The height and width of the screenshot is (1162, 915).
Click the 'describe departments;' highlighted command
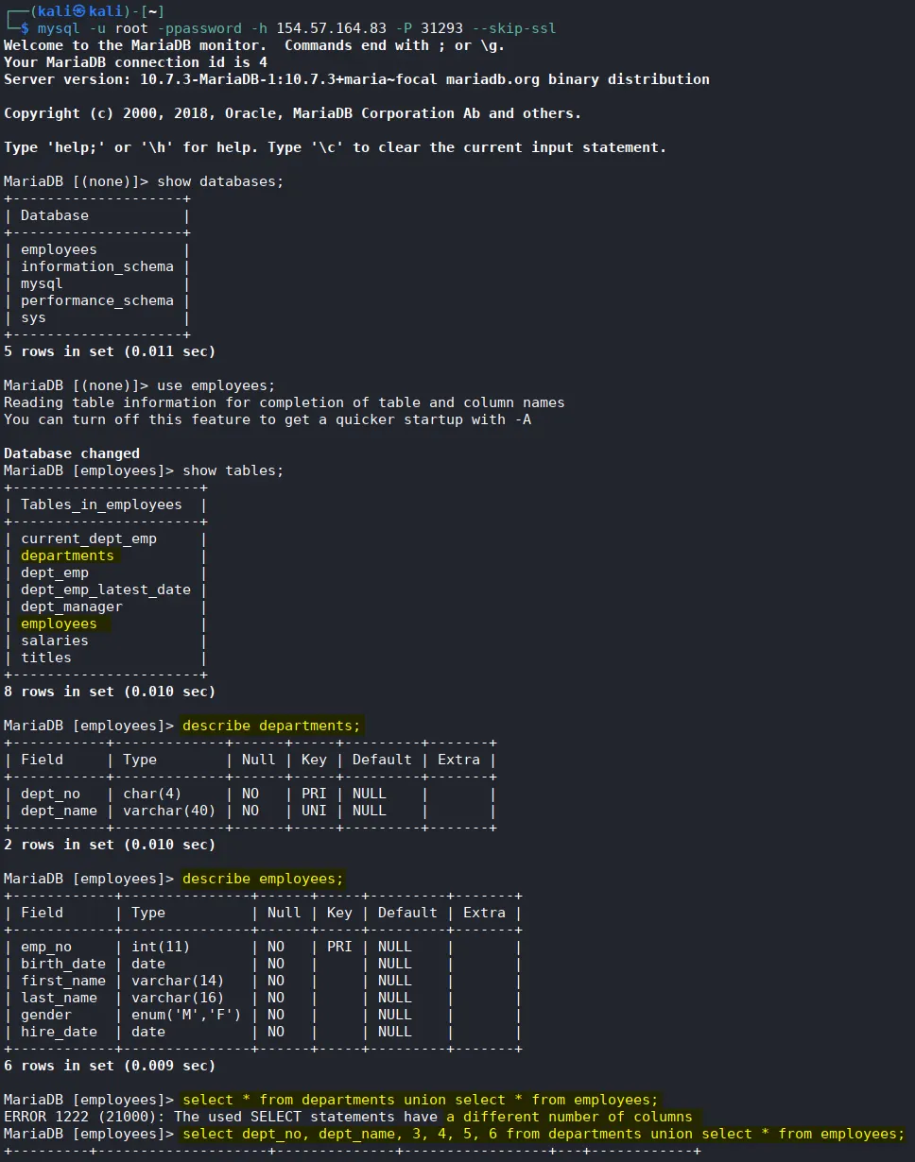(271, 726)
